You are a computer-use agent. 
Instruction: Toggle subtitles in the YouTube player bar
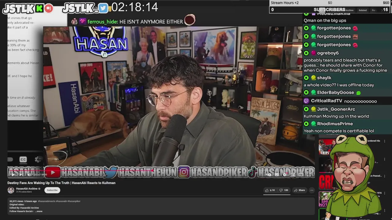tap(277, 175)
